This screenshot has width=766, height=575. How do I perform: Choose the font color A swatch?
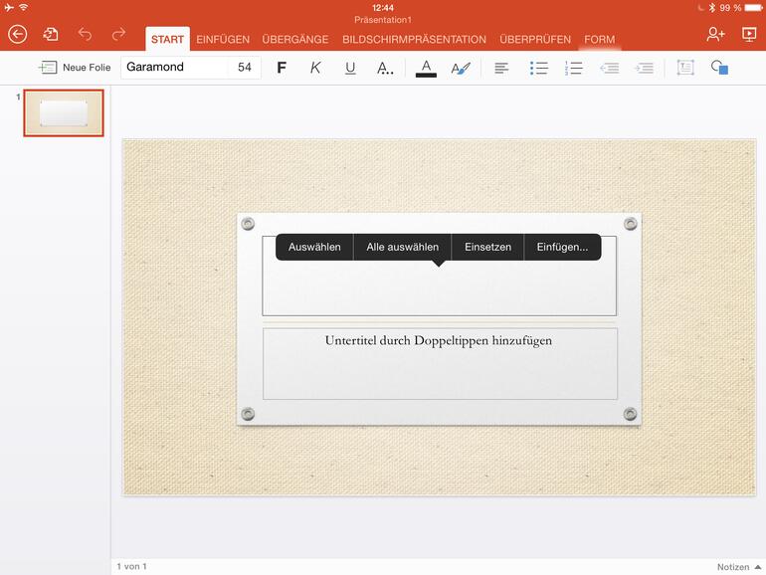click(426, 68)
